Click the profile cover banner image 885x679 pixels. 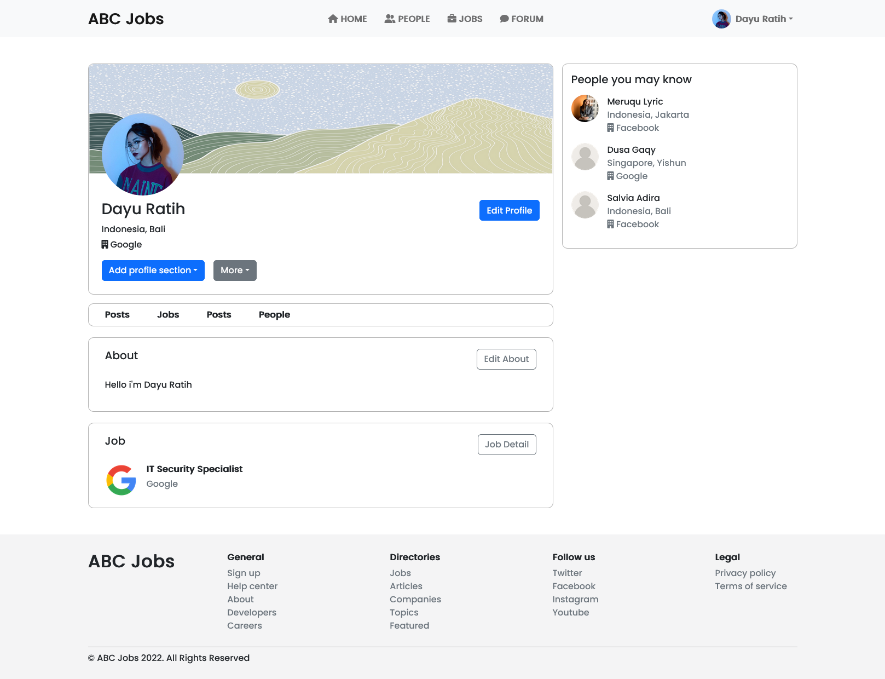pyautogui.click(x=321, y=119)
